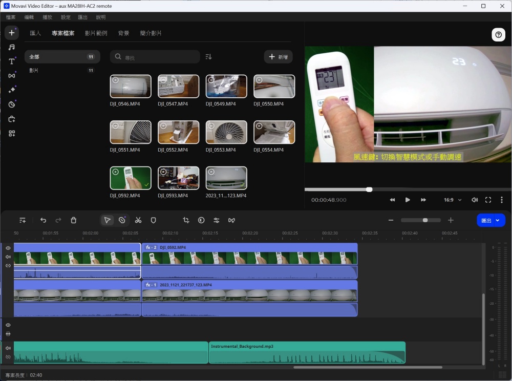
Task: Open the Transitions panel in sidebar
Action: (x=11, y=76)
